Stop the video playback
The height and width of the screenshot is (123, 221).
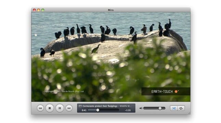(x=50, y=108)
